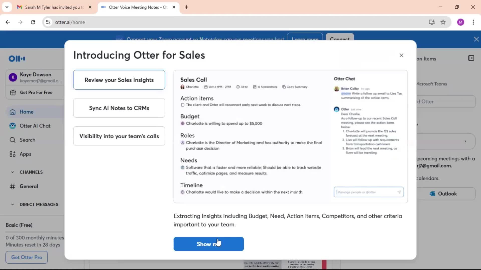Reload the otter.ai page
The height and width of the screenshot is (270, 481).
point(33,22)
